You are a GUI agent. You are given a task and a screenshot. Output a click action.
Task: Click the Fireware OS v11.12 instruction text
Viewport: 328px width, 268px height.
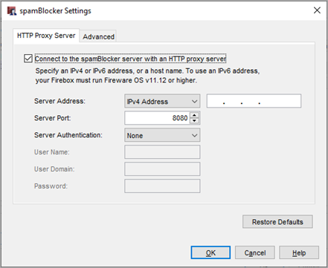tap(116, 80)
